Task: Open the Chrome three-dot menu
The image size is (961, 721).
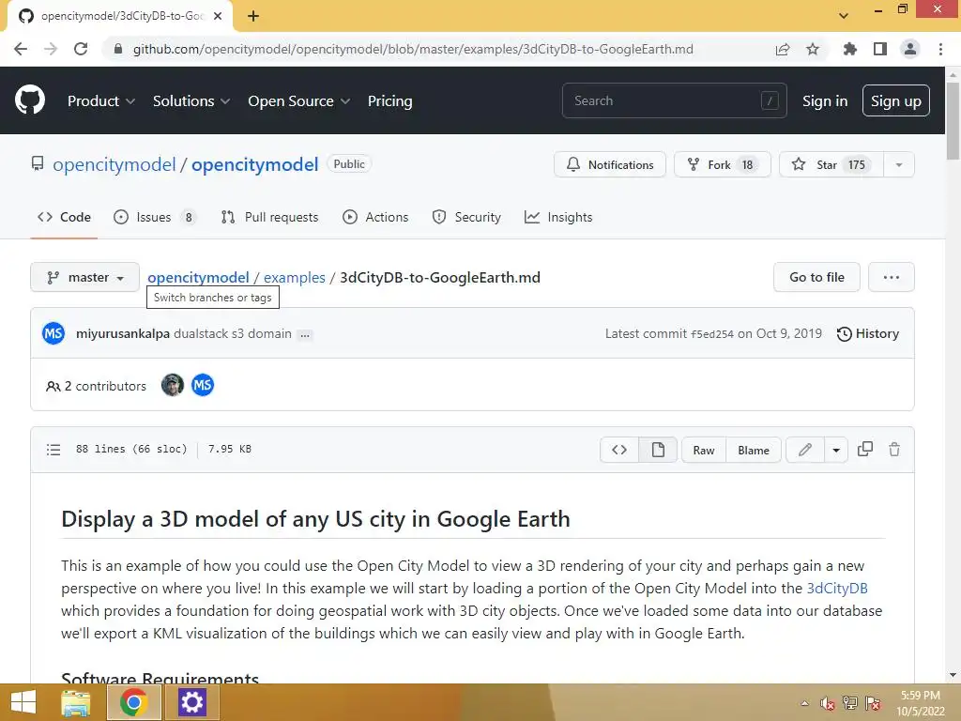Action: coord(940,49)
